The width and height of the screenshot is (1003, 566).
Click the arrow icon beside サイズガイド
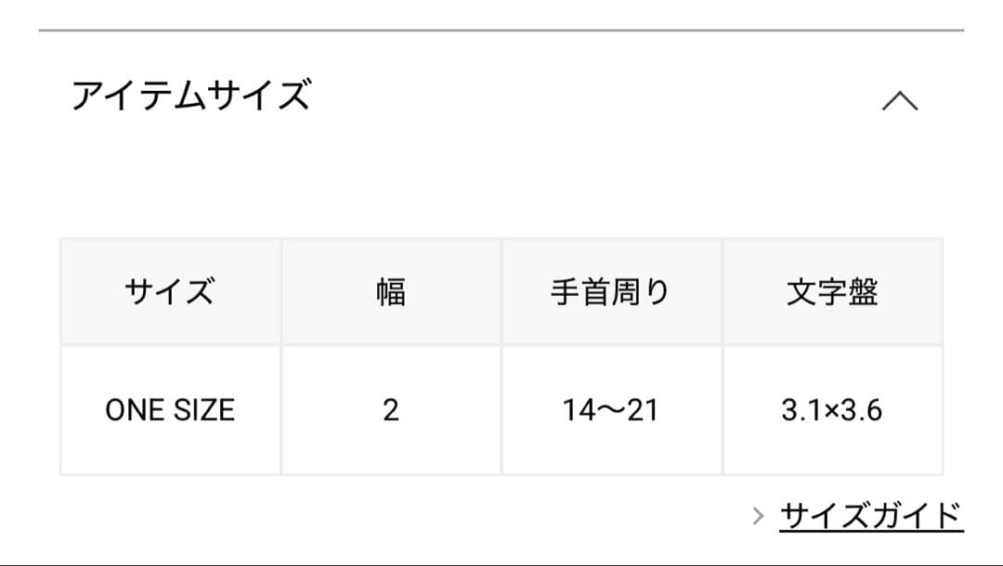pos(759,516)
